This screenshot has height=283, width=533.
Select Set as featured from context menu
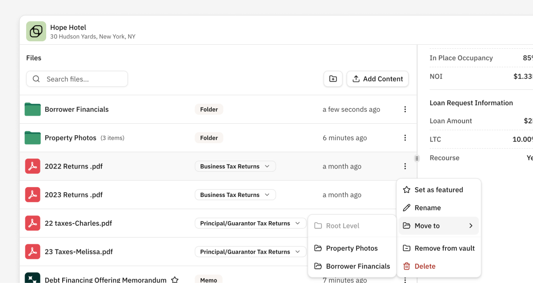click(x=438, y=190)
